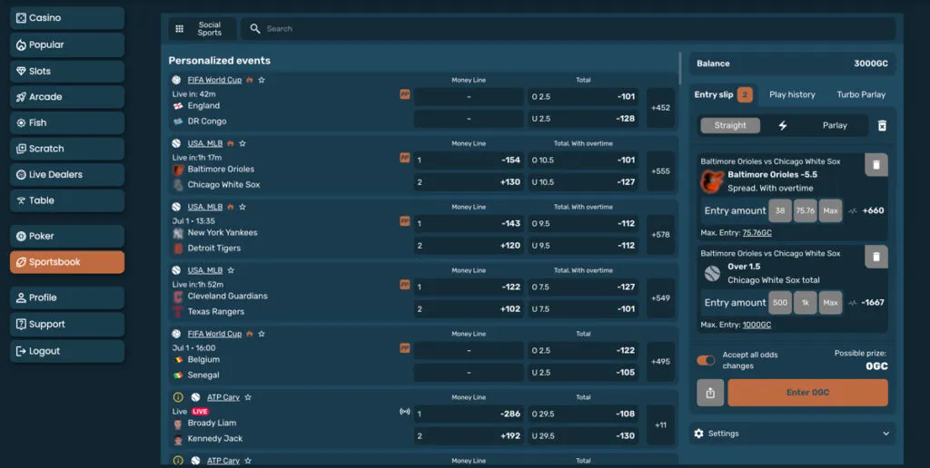Expand +555 more markets for Orioles game
This screenshot has height=468, width=930.
pos(661,171)
